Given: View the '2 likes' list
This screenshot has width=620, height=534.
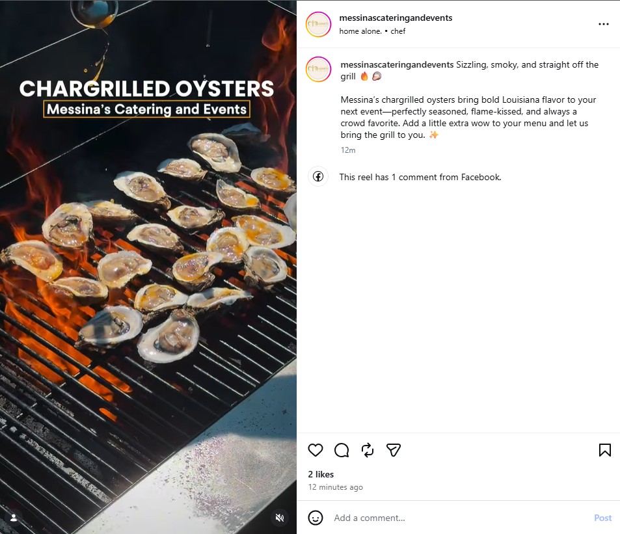Looking at the screenshot, I should coord(321,474).
